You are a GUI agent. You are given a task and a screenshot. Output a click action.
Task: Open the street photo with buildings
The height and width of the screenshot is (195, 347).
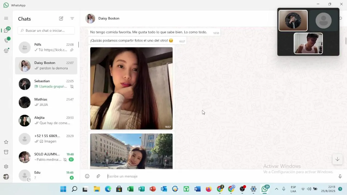point(131,151)
